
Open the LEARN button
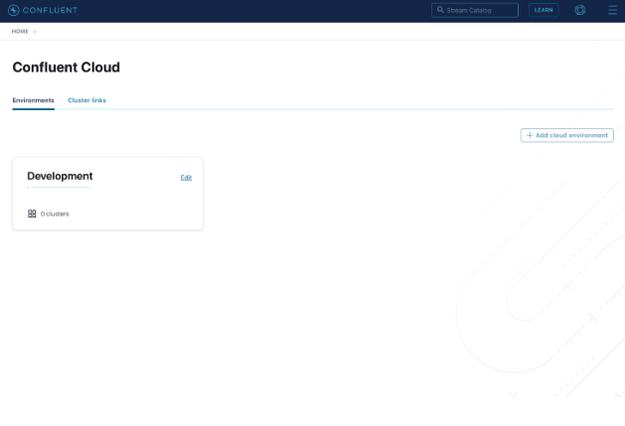[544, 10]
